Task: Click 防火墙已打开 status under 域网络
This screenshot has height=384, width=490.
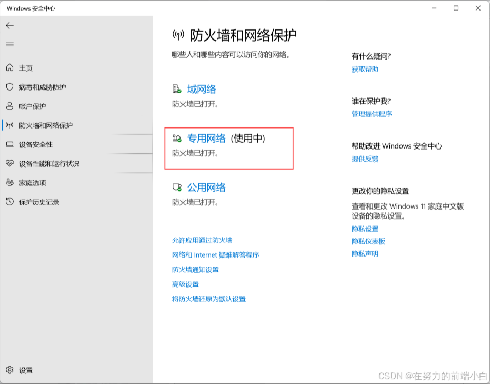Action: (195, 104)
